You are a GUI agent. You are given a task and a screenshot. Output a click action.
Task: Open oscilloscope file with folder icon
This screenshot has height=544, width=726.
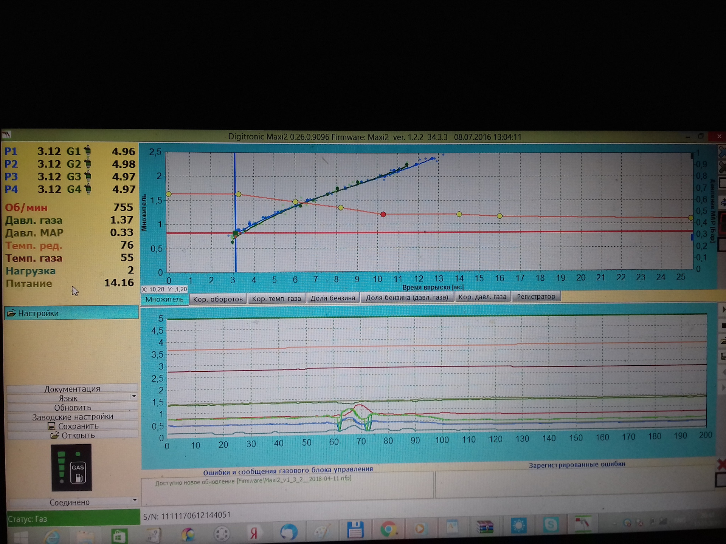click(x=723, y=341)
